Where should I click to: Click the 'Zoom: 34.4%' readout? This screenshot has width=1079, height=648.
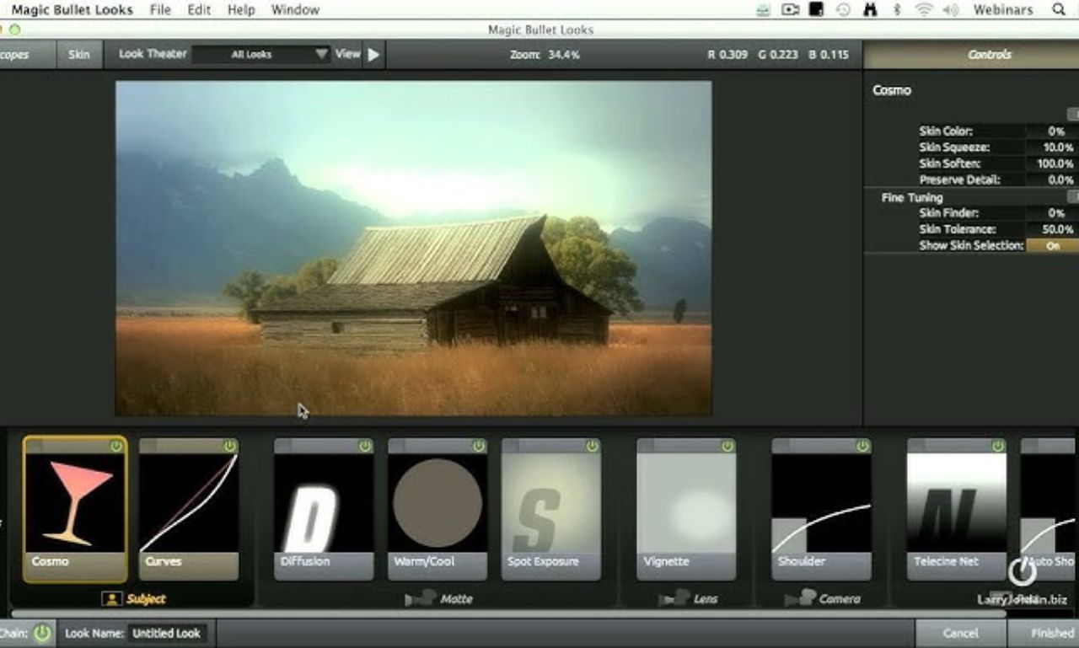point(545,55)
